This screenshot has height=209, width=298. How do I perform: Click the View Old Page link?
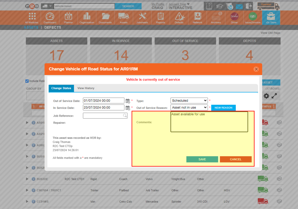(x=270, y=33)
